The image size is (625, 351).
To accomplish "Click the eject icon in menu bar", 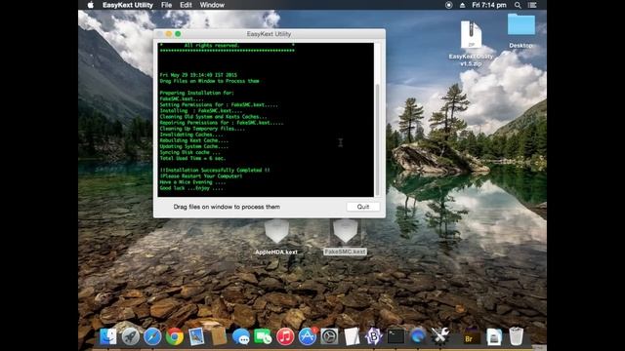I will tap(462, 5).
